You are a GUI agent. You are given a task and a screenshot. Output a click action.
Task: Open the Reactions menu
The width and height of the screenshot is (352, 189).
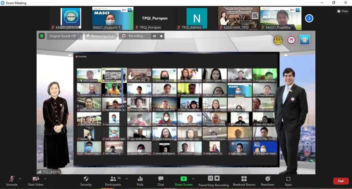pos(268,181)
